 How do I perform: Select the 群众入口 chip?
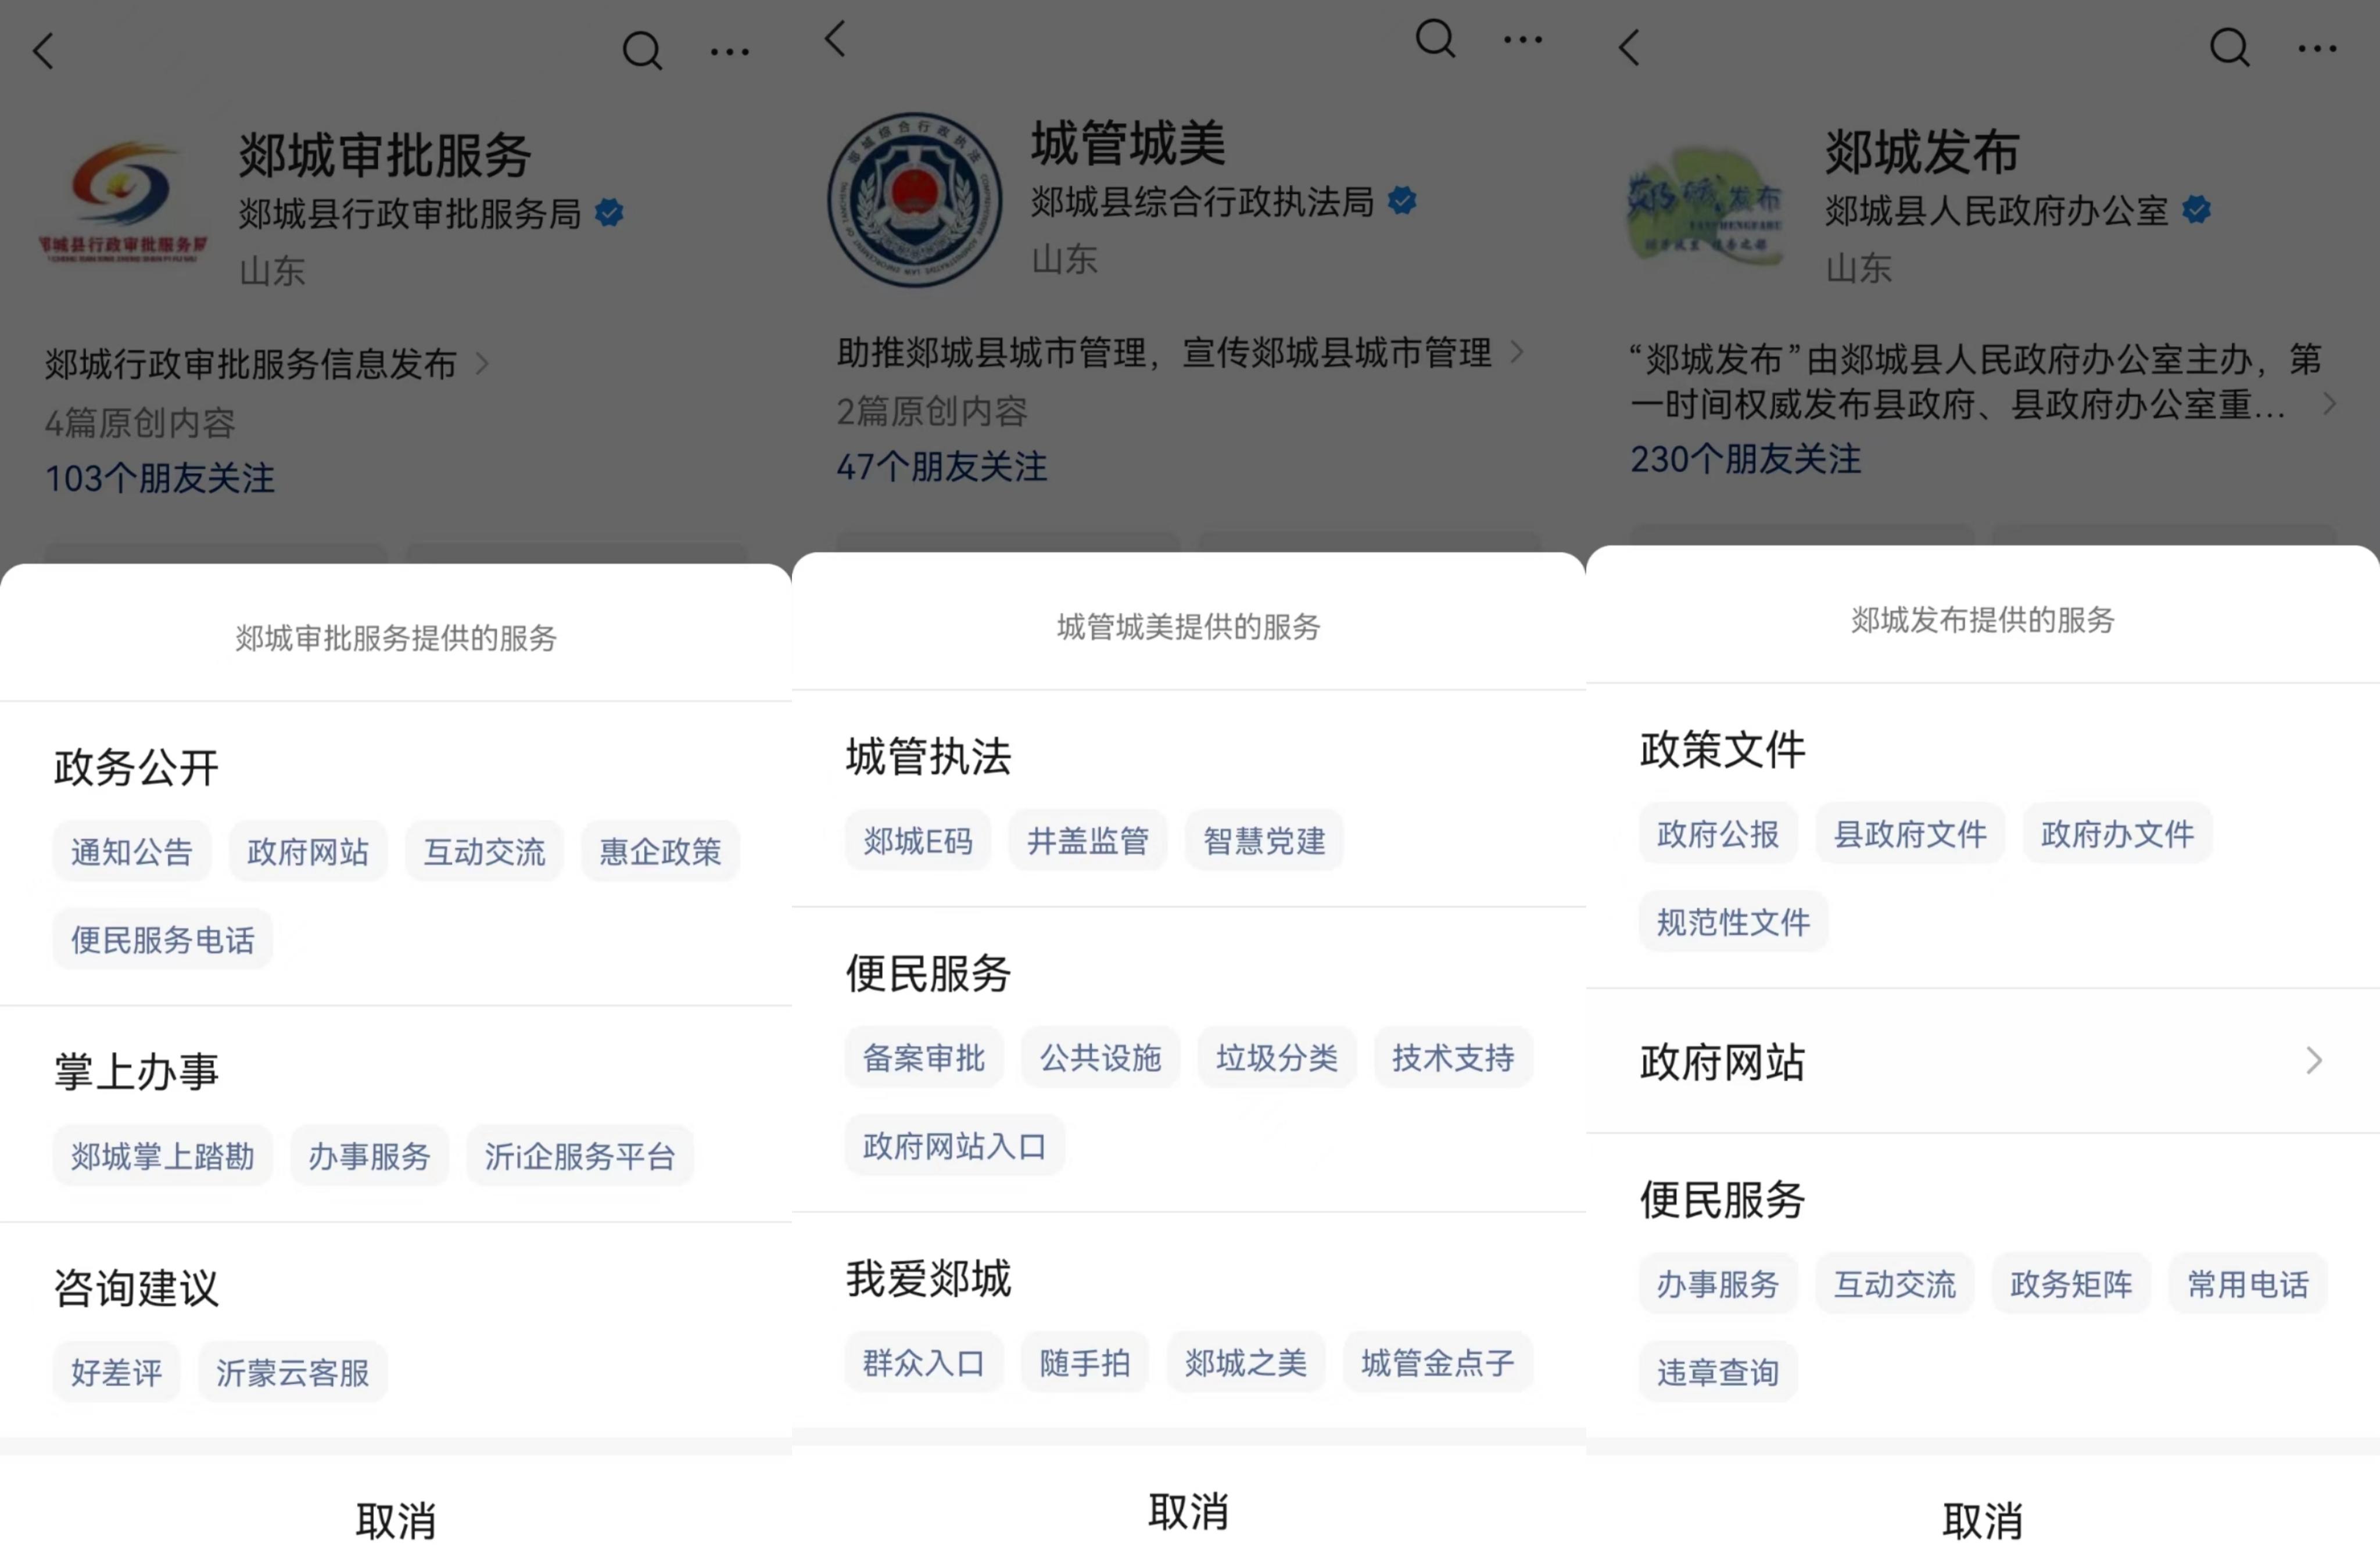(x=924, y=1363)
